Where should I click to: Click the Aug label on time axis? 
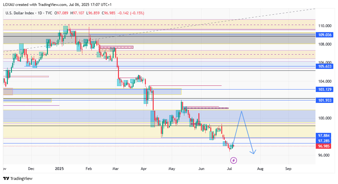[x=260, y=169]
